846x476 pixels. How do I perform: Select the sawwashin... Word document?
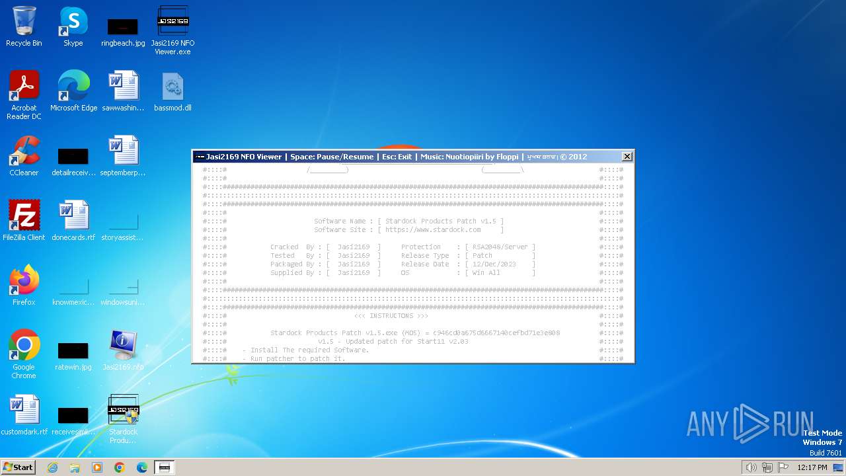(x=123, y=91)
